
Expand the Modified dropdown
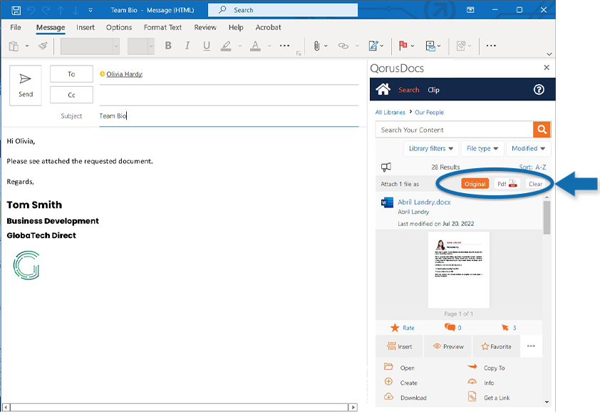(529, 148)
